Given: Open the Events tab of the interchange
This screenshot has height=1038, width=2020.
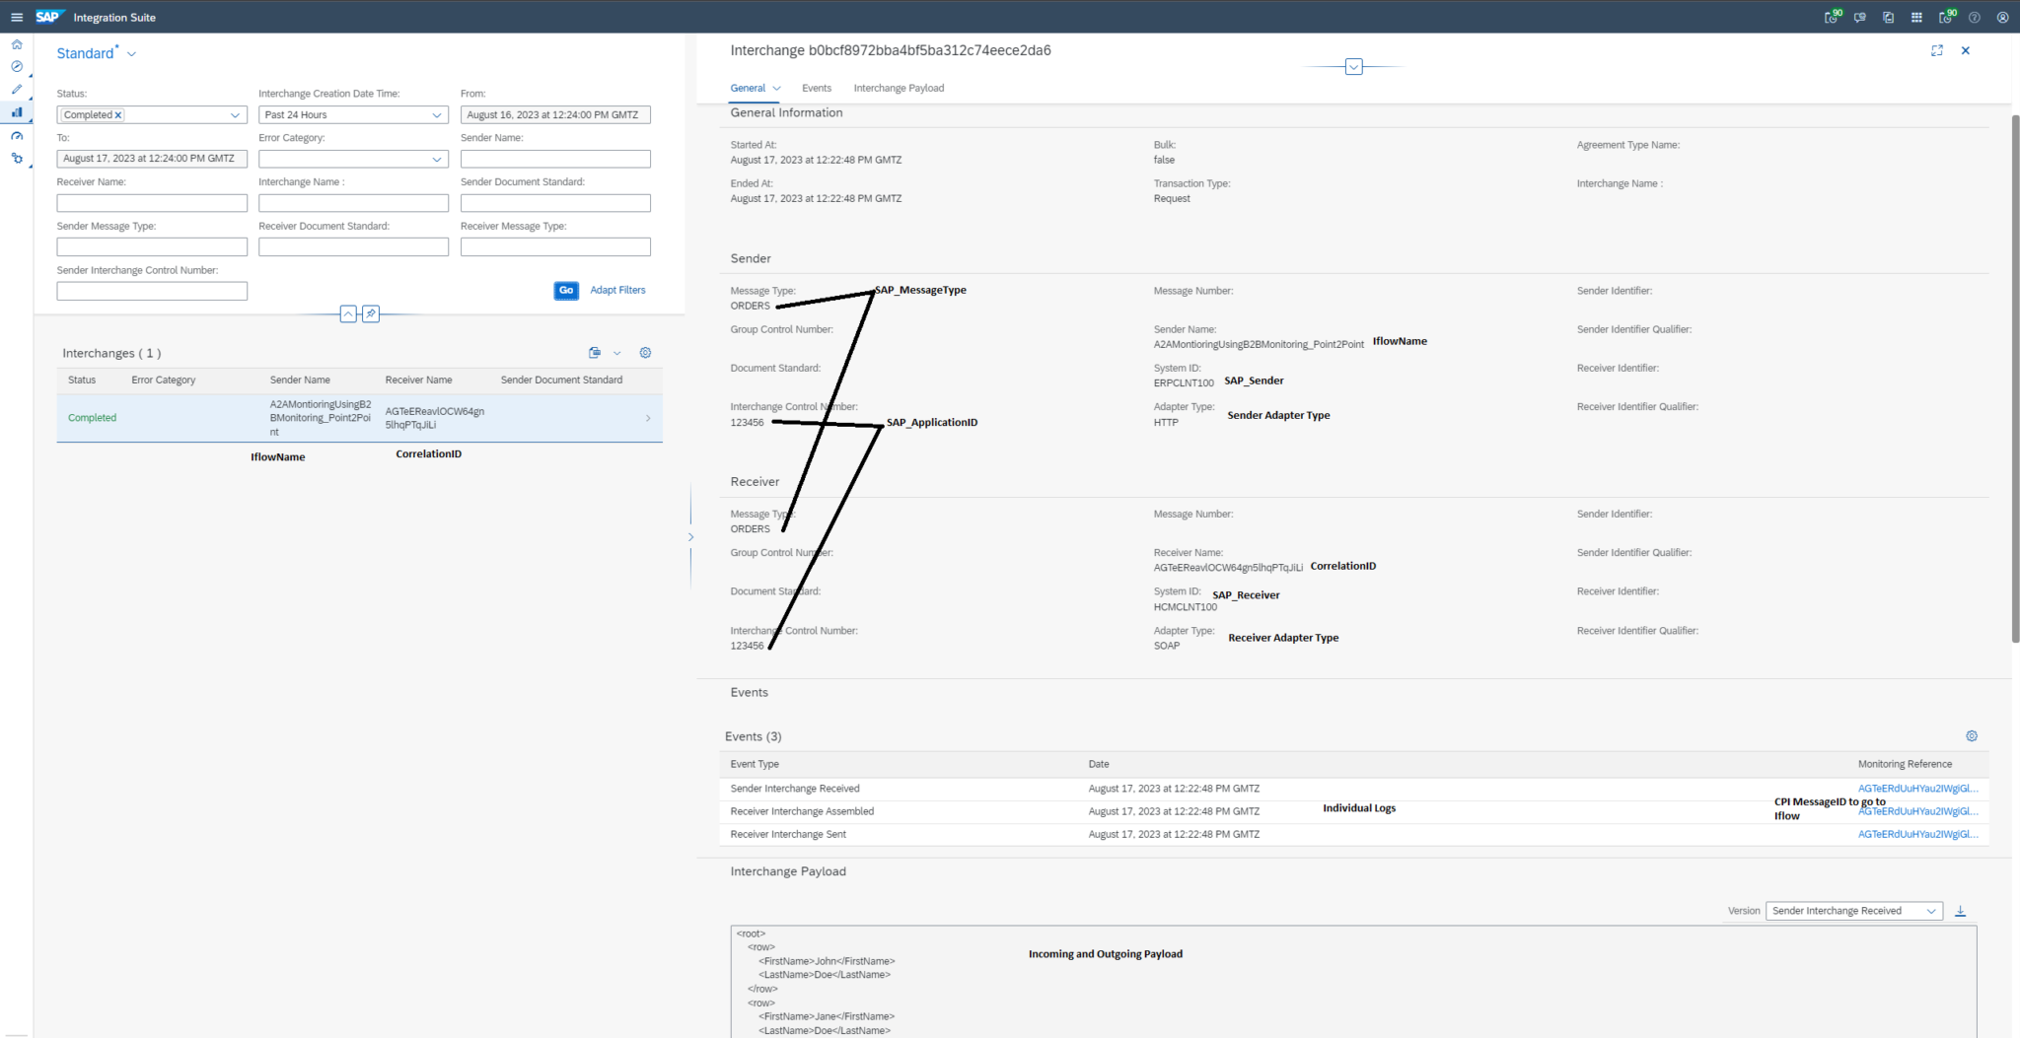Looking at the screenshot, I should pos(816,88).
